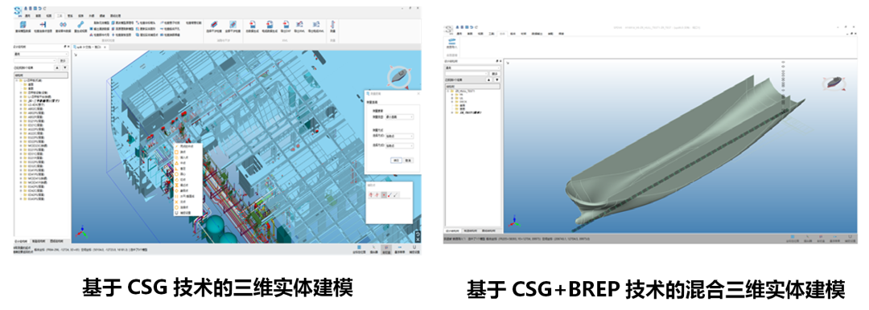Close the document tab above CSG viewport

(105, 47)
